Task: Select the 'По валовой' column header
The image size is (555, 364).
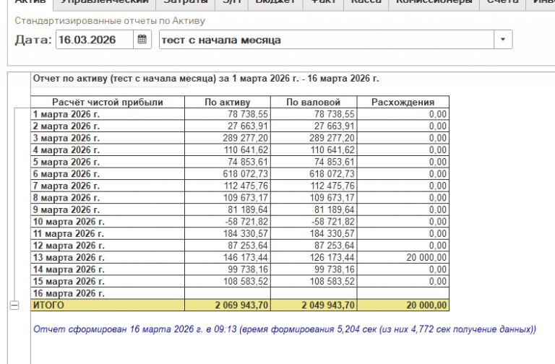Action: pos(314,103)
